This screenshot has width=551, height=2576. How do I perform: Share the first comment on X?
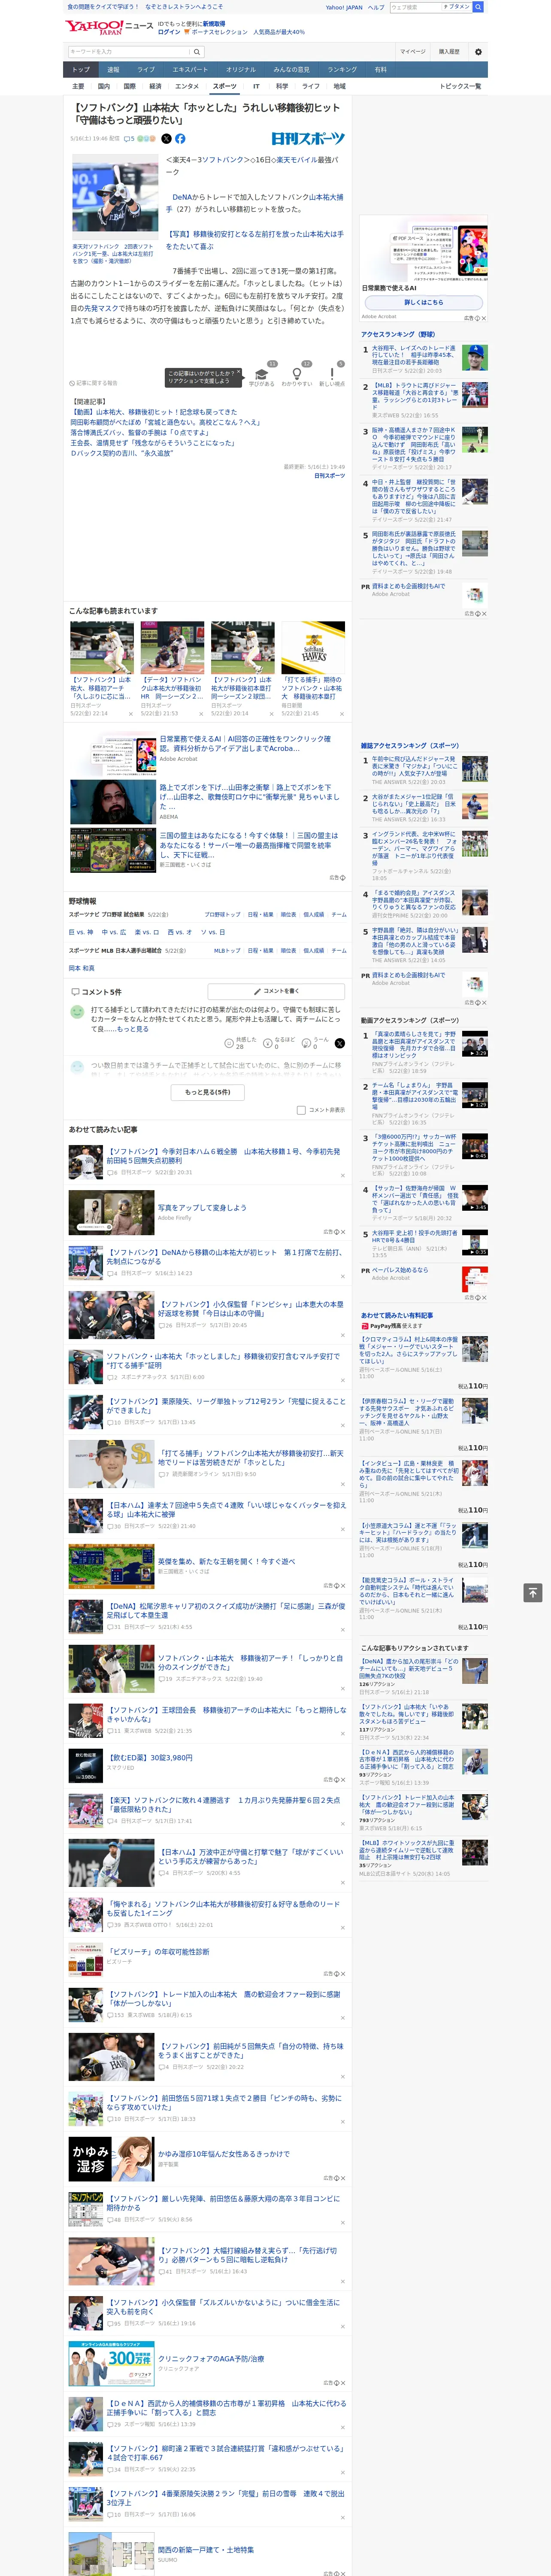340,1042
